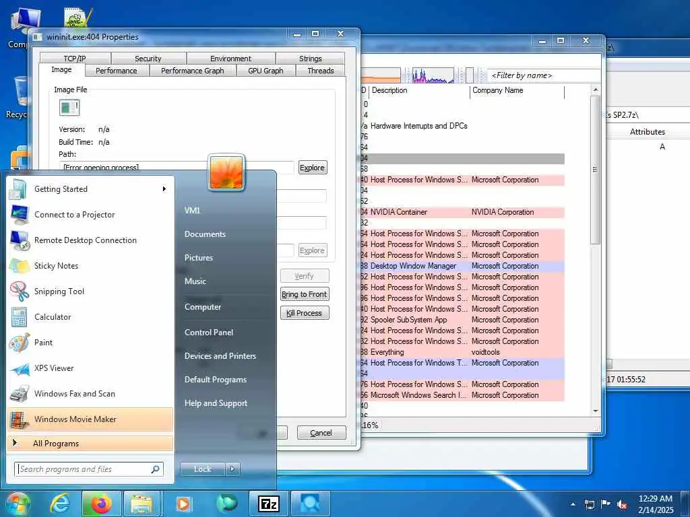The height and width of the screenshot is (517, 690).
Task: Click the volume muted tray icon
Action: [622, 504]
